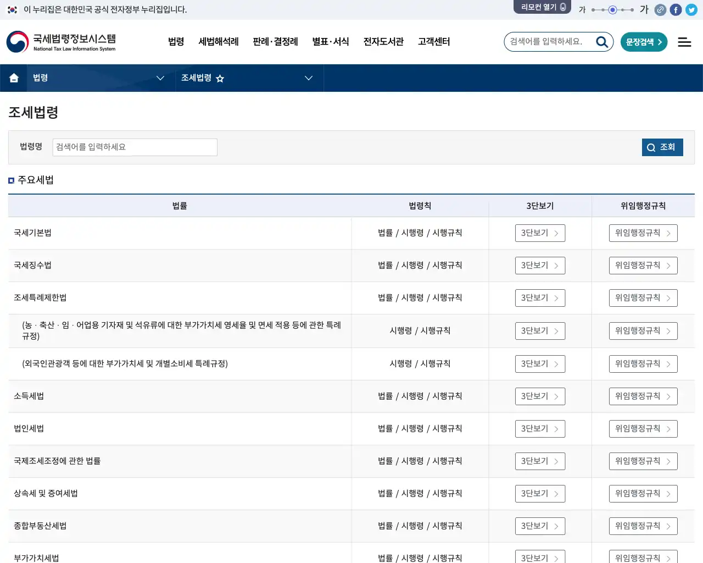Click 법령 label in breadcrumb bar
This screenshot has width=703, height=563.
tap(41, 78)
